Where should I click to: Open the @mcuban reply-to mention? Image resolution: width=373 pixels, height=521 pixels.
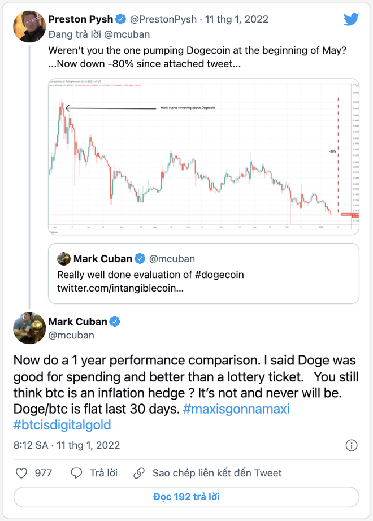(x=127, y=34)
